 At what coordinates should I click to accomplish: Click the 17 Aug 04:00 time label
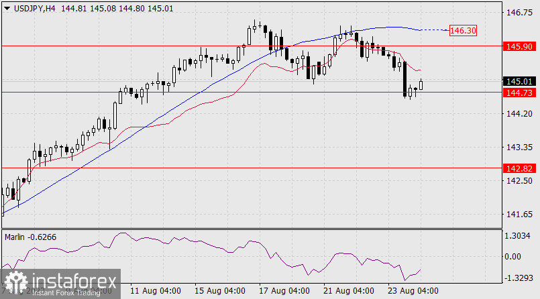tap(284, 291)
